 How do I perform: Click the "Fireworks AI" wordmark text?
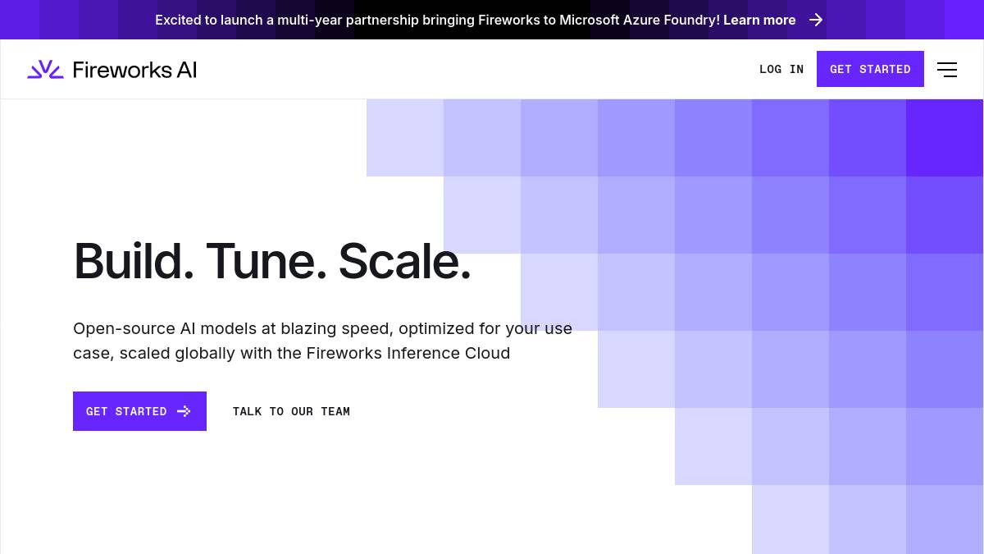tap(134, 70)
